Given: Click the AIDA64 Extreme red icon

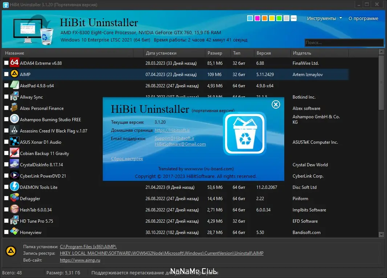Looking at the screenshot, I should pyautogui.click(x=14, y=63).
